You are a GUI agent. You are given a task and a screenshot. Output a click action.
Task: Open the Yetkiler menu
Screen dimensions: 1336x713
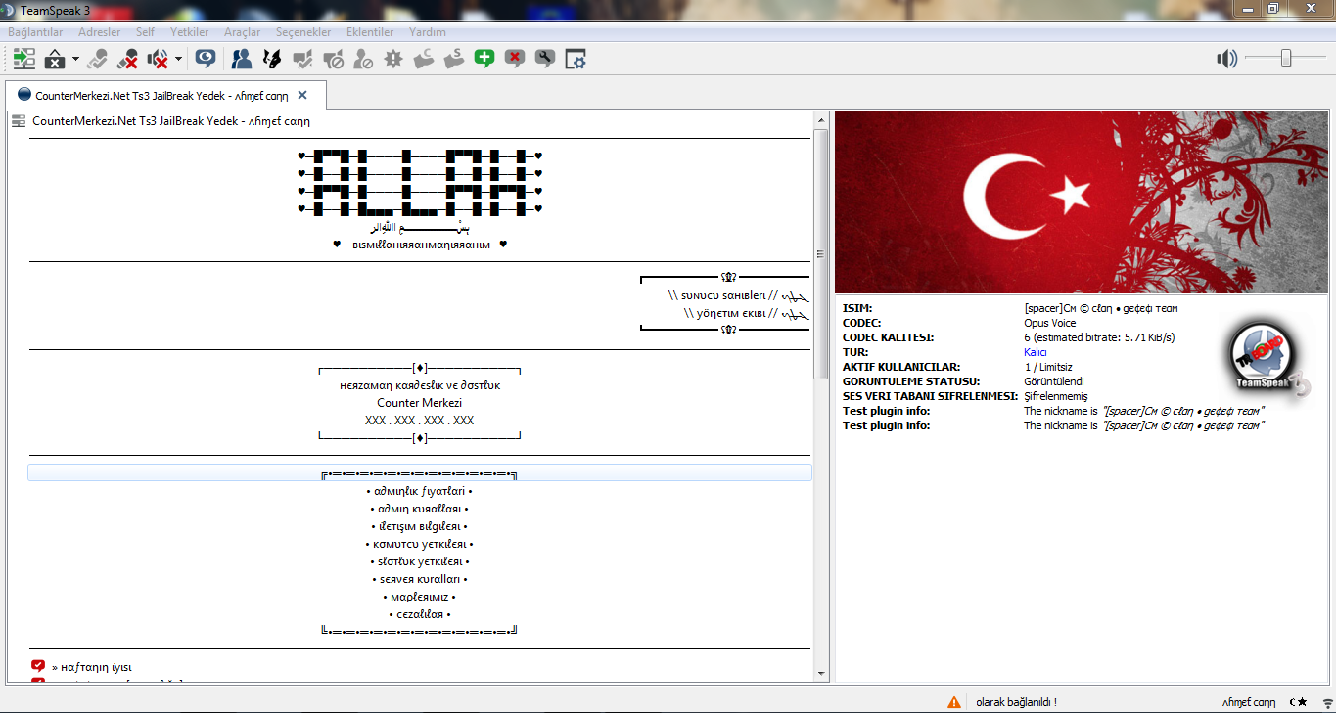click(190, 32)
